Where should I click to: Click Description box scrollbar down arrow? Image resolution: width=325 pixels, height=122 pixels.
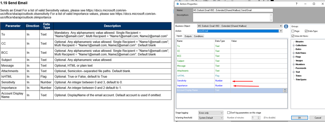coord(271,20)
